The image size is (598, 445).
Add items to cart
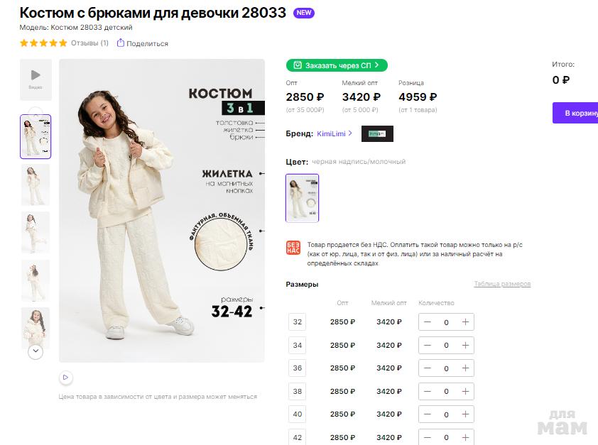(576, 113)
